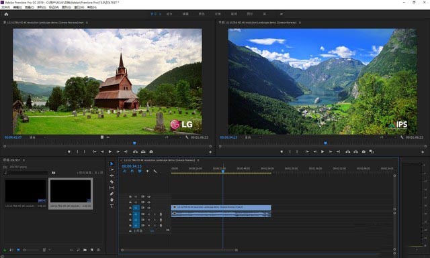
Task: Switch Project panel to list view
Action: coord(11,250)
